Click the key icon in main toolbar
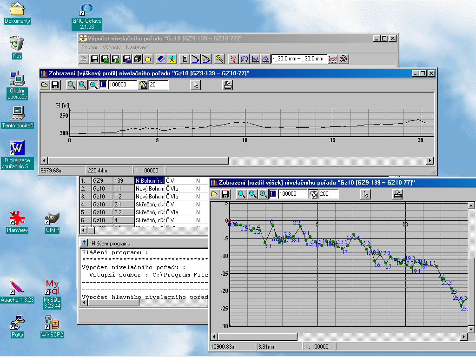The width and height of the screenshot is (476, 357). (x=219, y=59)
